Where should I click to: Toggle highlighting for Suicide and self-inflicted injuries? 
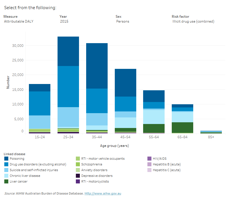click(6, 170)
